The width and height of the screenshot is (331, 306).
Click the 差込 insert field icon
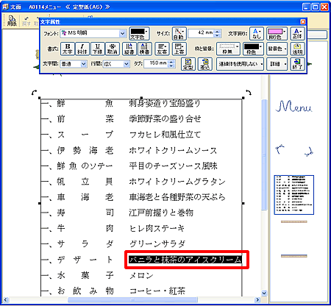(x=205, y=64)
